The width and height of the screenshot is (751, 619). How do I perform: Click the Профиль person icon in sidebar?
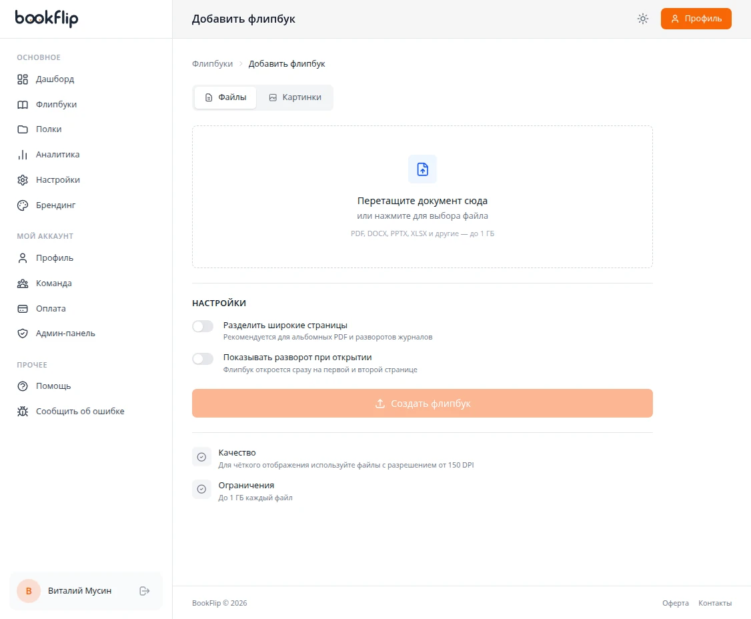coord(23,258)
